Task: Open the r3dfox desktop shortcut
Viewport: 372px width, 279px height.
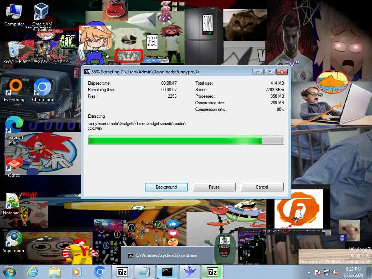Action: tap(14, 166)
